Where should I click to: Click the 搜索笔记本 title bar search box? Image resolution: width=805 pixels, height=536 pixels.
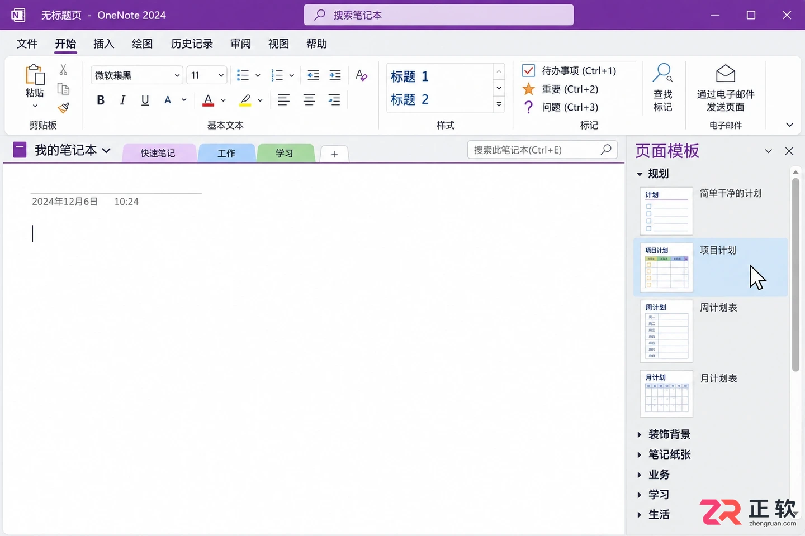pyautogui.click(x=439, y=15)
